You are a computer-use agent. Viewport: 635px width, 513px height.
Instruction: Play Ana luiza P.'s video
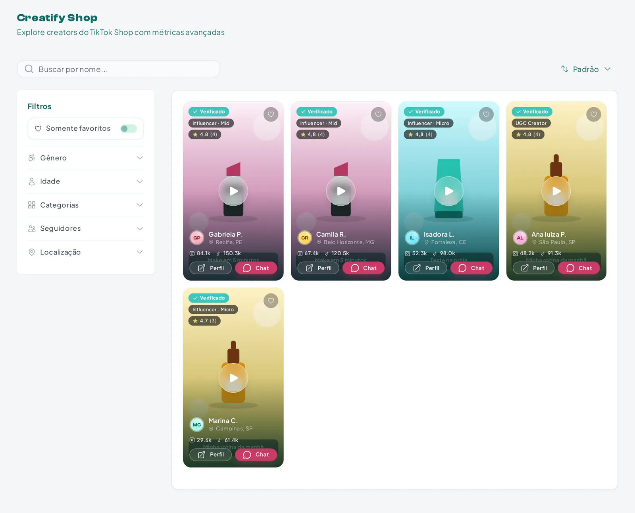tap(556, 191)
